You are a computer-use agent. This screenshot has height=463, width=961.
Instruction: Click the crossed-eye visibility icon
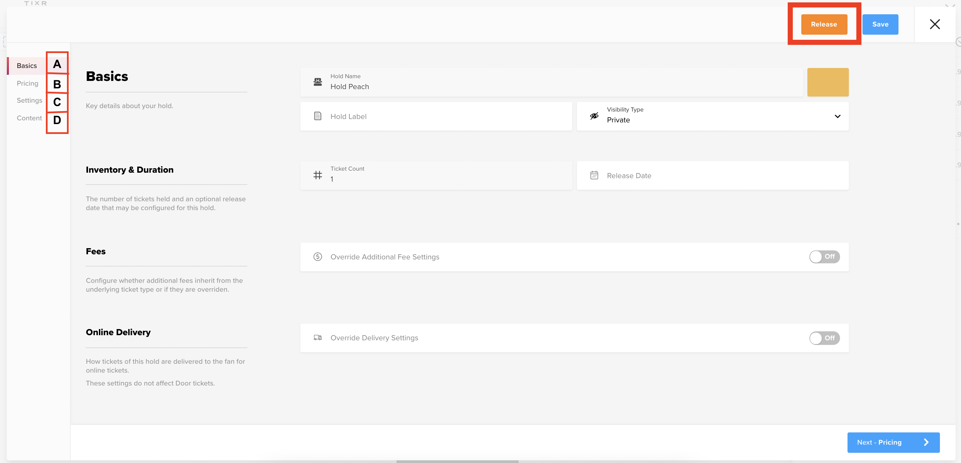pos(594,116)
